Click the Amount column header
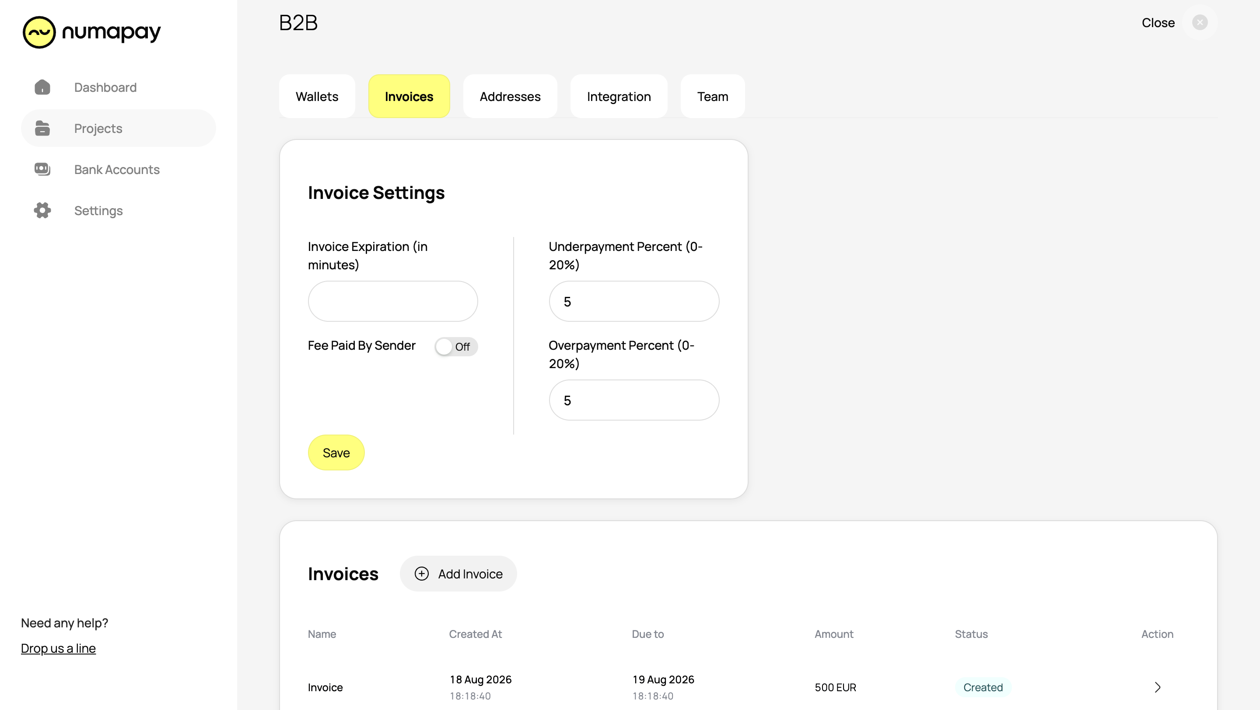 pos(834,634)
